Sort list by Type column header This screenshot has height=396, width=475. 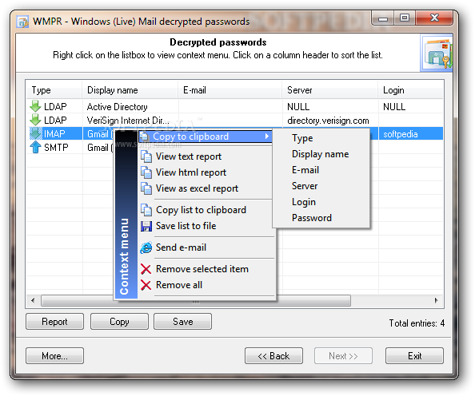pos(54,90)
